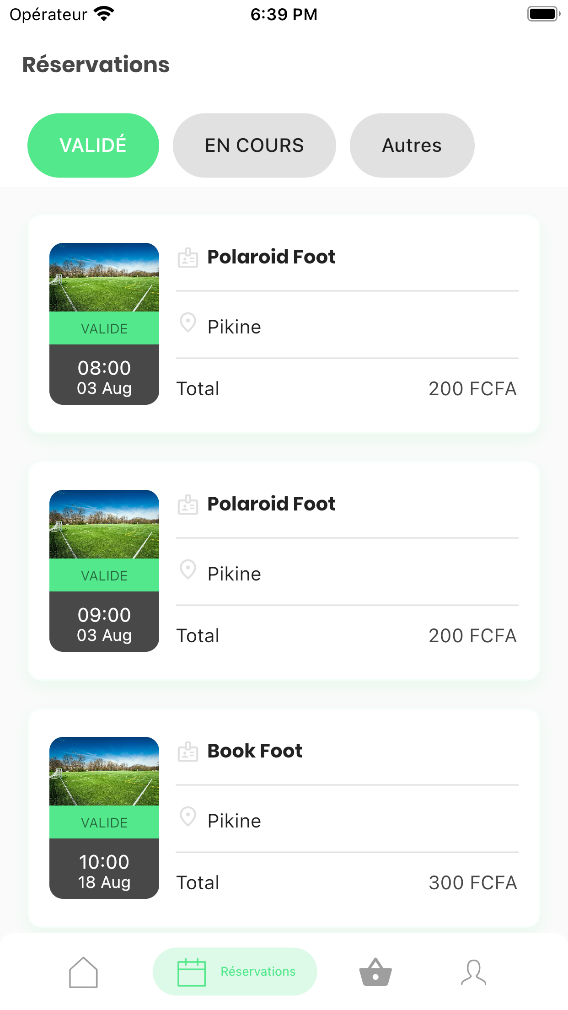Viewport: 568px width, 1010px height.
Task: Tap the field photo of 08:00 booking
Action: (x=104, y=277)
